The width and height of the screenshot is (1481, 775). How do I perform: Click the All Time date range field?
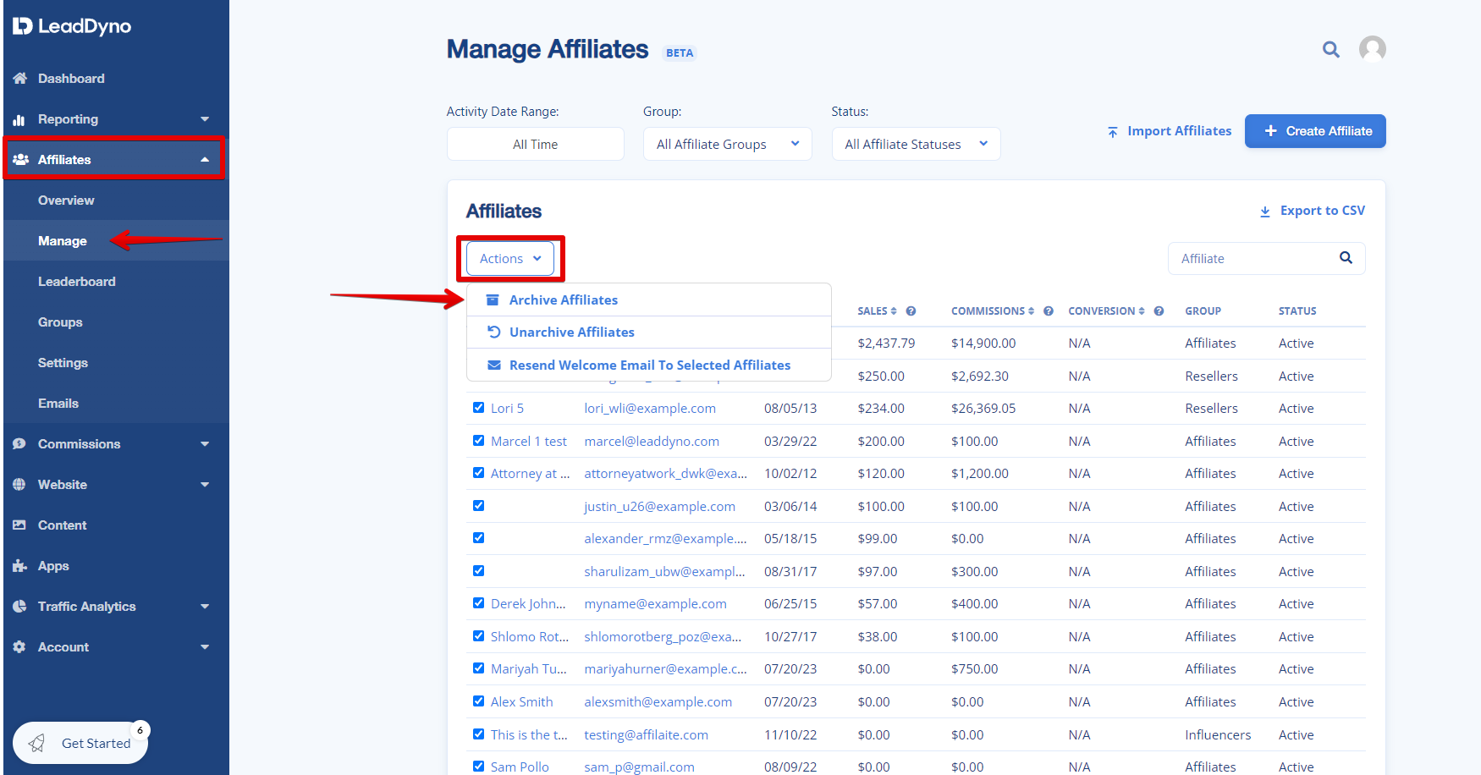point(536,144)
